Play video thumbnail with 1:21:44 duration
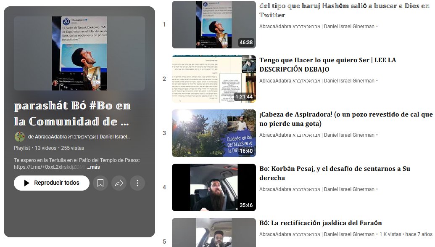 pos(214,79)
